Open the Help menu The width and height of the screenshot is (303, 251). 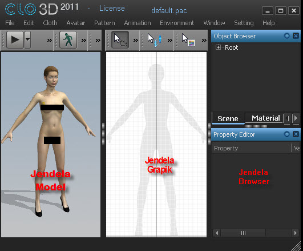click(268, 23)
